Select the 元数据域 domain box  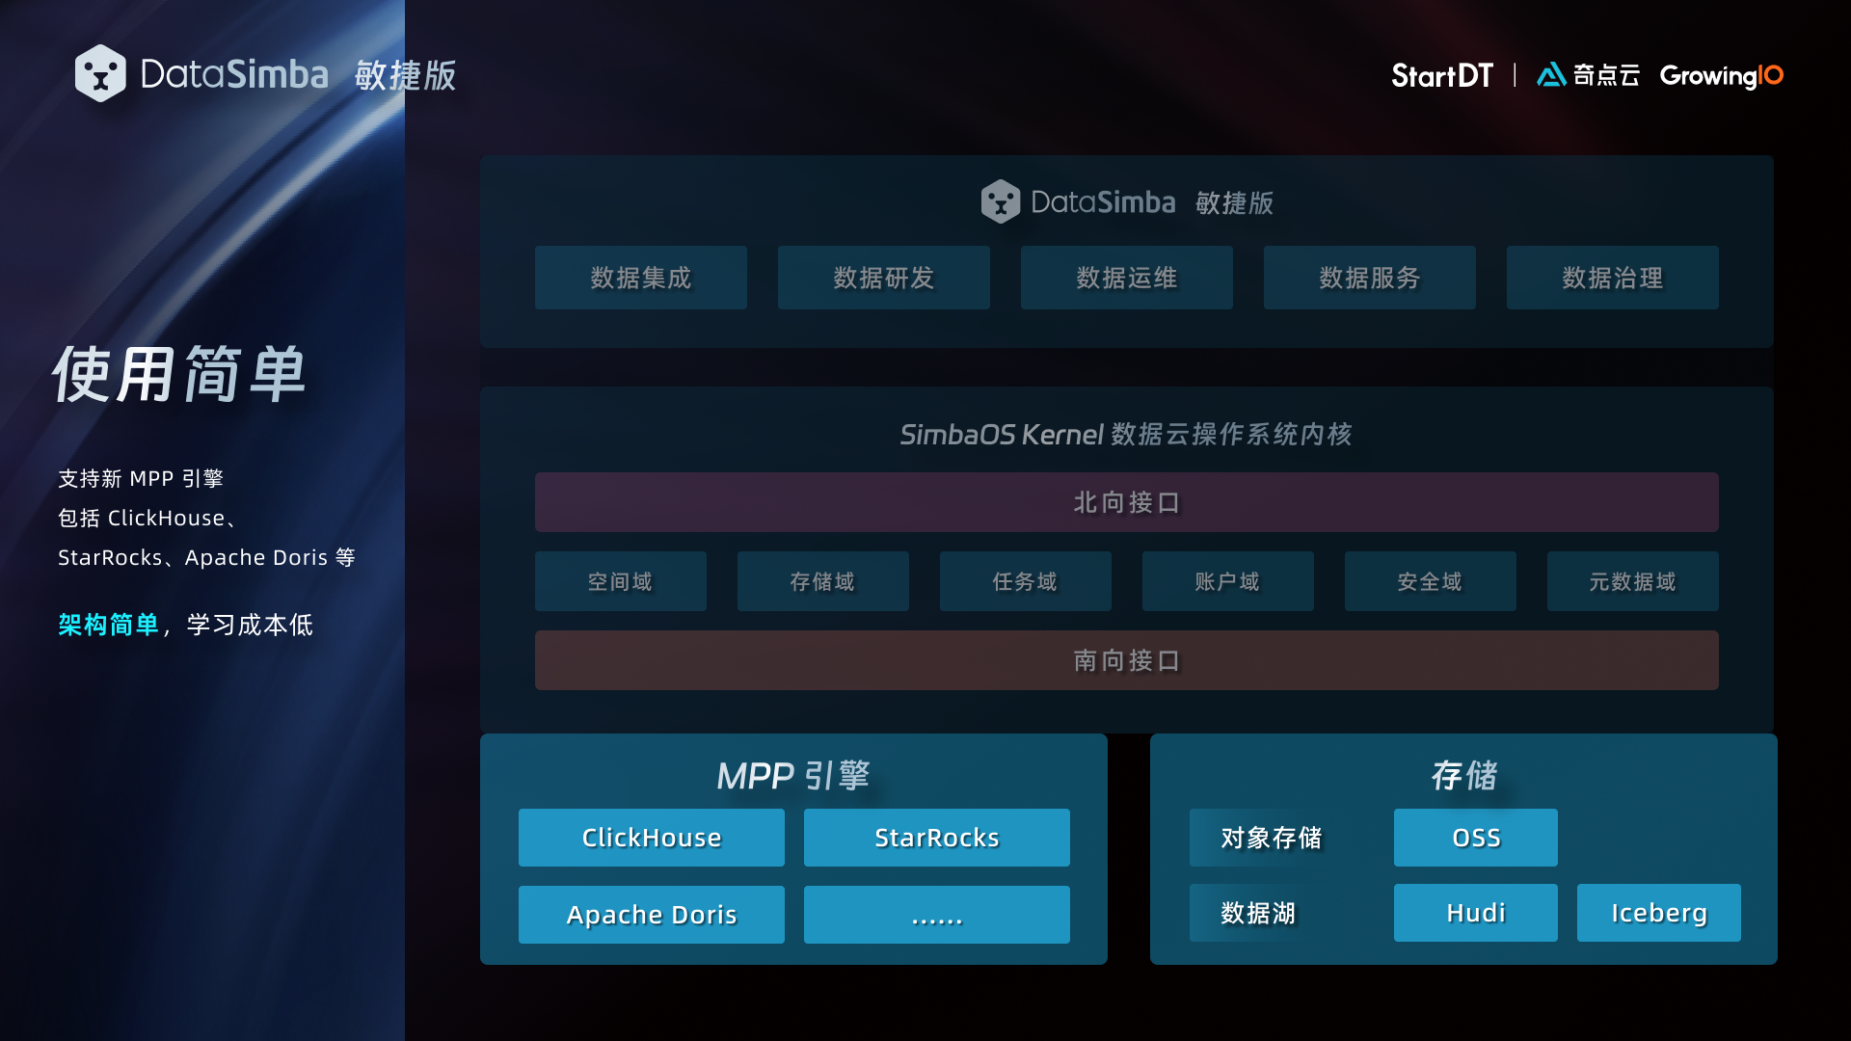click(x=1632, y=581)
